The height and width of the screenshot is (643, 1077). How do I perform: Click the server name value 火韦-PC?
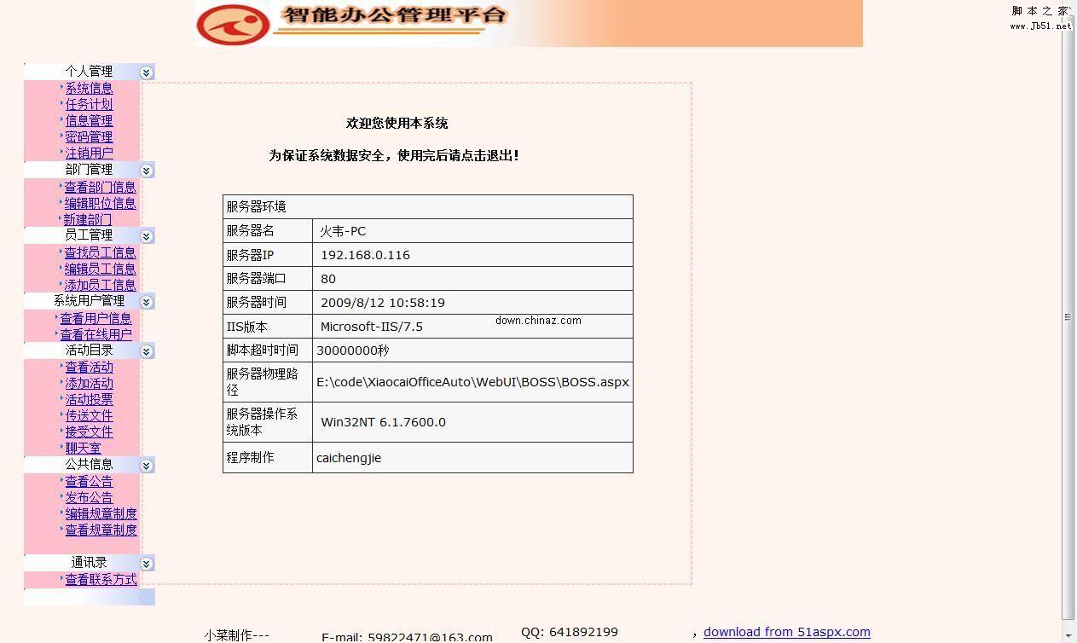coord(343,231)
